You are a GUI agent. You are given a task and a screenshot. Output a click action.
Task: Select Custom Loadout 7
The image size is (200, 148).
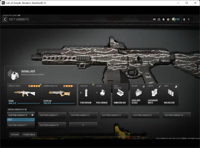tap(21, 125)
